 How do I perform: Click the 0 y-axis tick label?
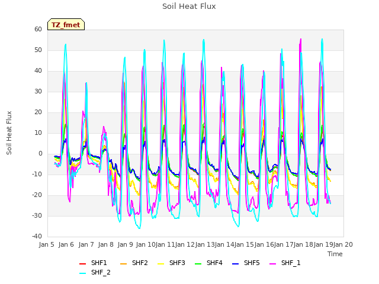point(40,154)
